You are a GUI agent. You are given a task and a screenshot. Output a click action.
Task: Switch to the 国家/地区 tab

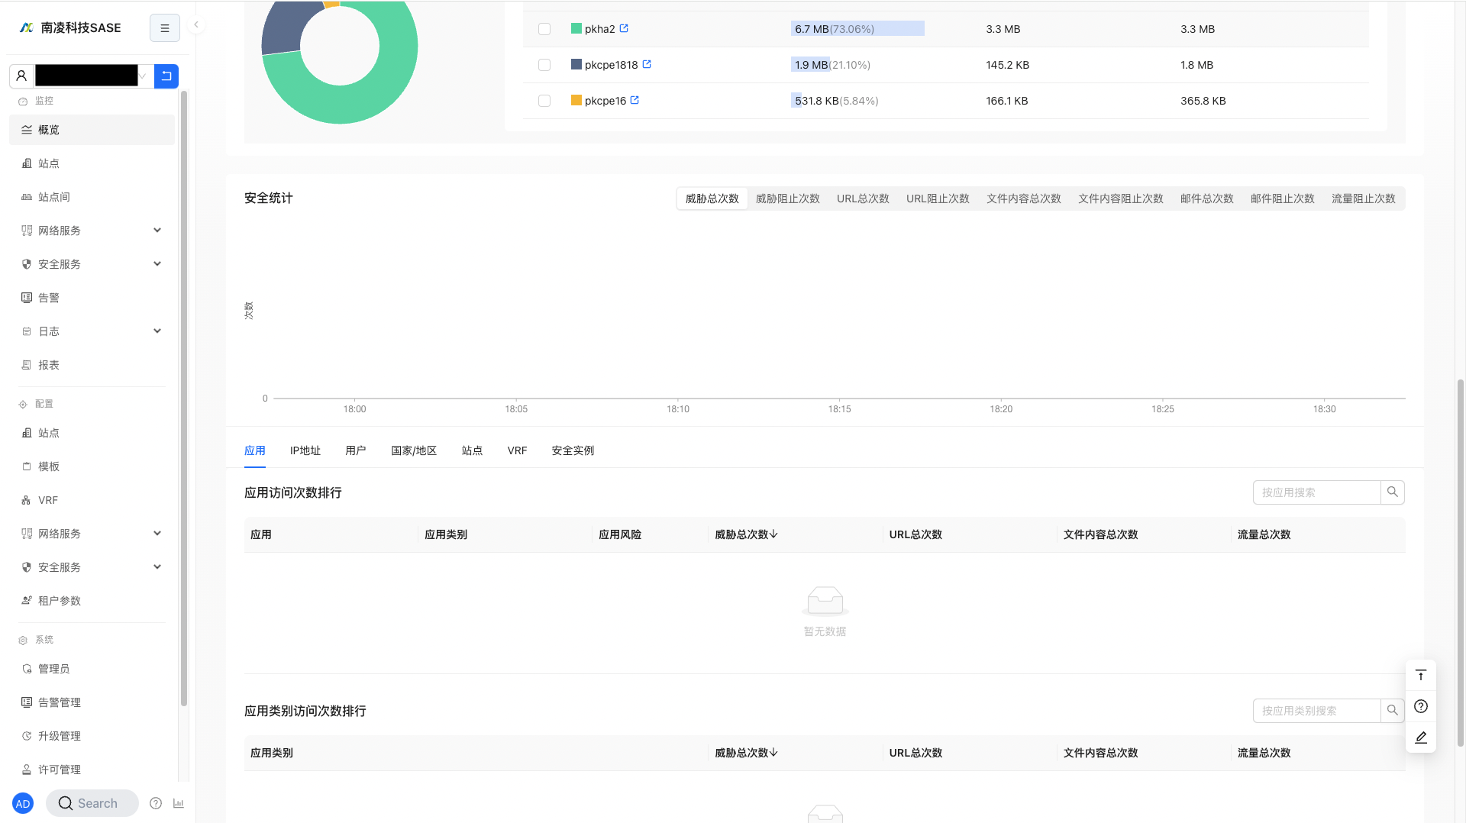(x=414, y=450)
